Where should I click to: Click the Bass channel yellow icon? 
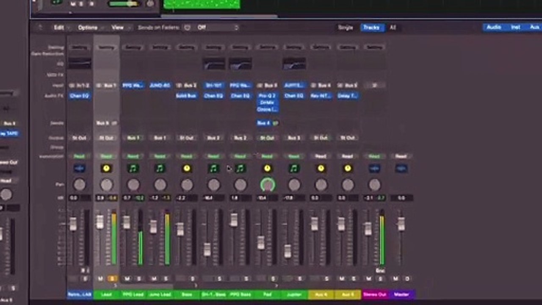point(187,169)
